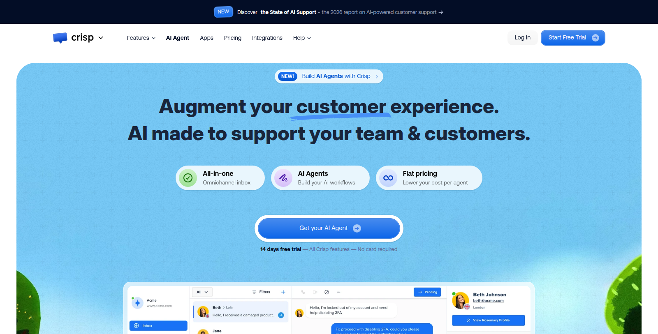
Task: Click the three-dots more icon in the chat preview
Action: pos(338,292)
